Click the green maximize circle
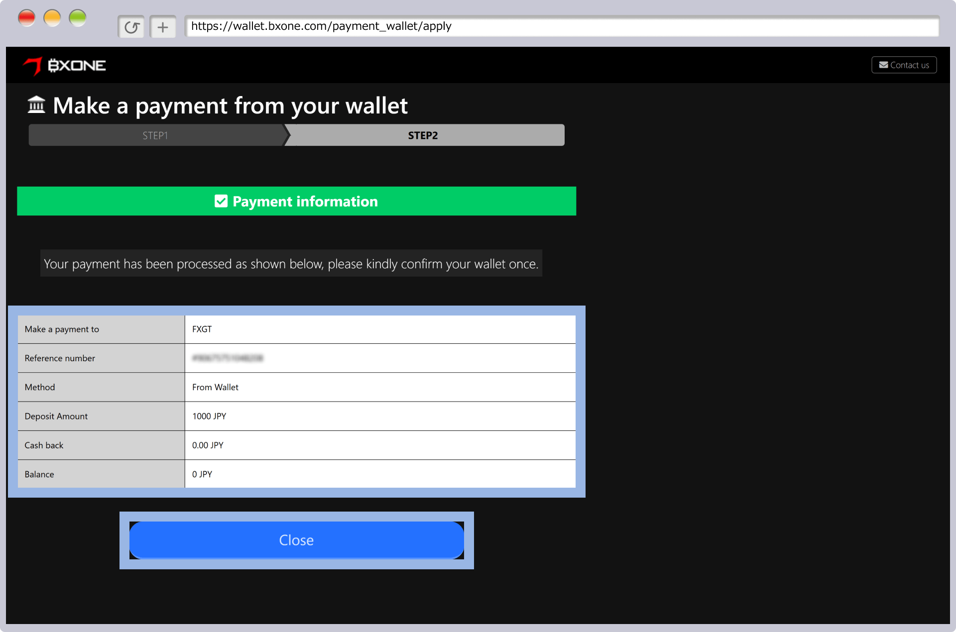Viewport: 956px width, 632px height. pos(78,18)
